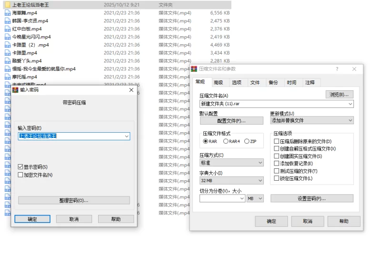Screen dimensions: 381x253
Task: Expand the 字典大小 32 MB dropdown
Action: [231, 181]
